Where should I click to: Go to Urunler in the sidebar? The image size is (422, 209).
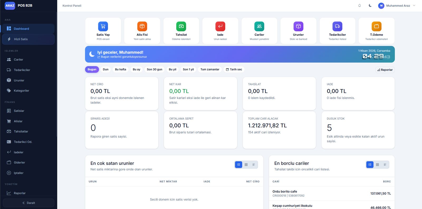pos(28,80)
